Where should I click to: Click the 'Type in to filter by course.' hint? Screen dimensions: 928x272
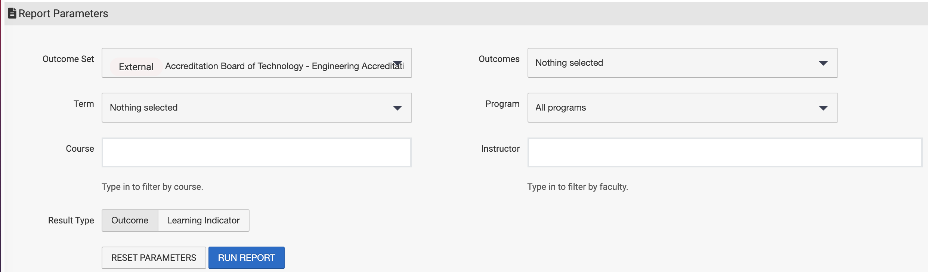tap(152, 187)
